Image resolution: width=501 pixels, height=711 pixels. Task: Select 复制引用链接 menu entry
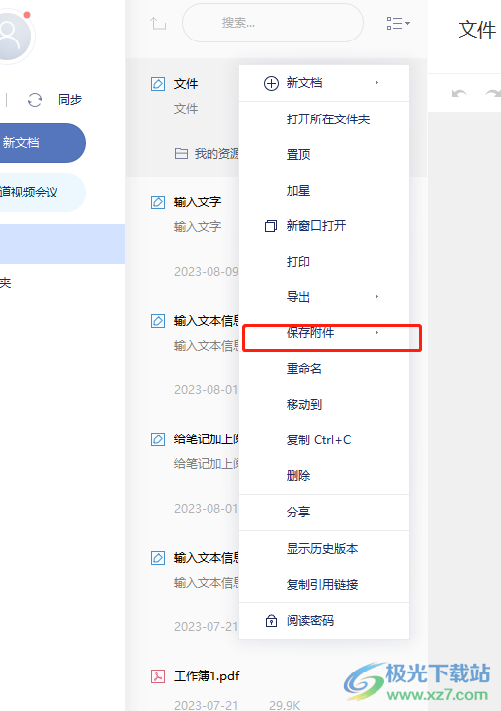click(x=324, y=585)
